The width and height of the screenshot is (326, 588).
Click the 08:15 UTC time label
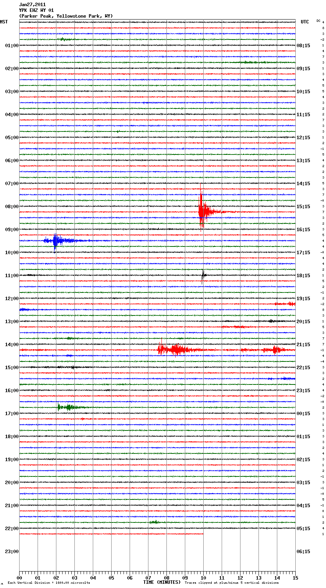click(303, 46)
